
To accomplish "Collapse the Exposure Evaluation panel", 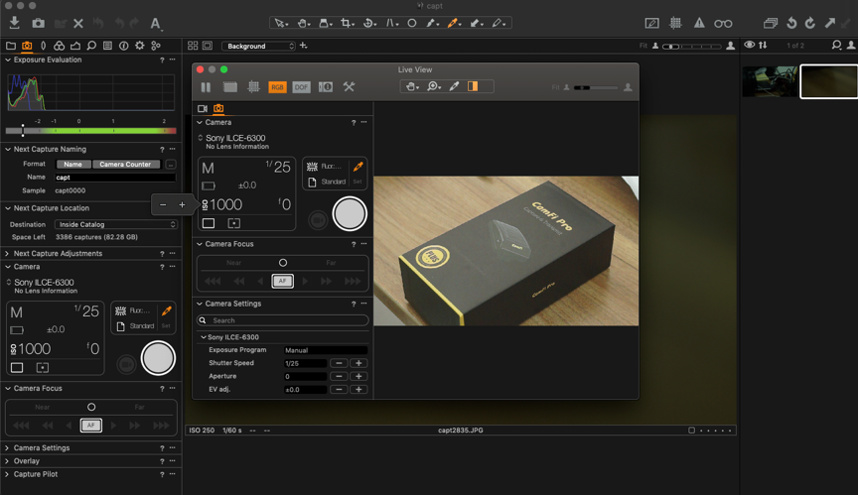I will (8, 60).
